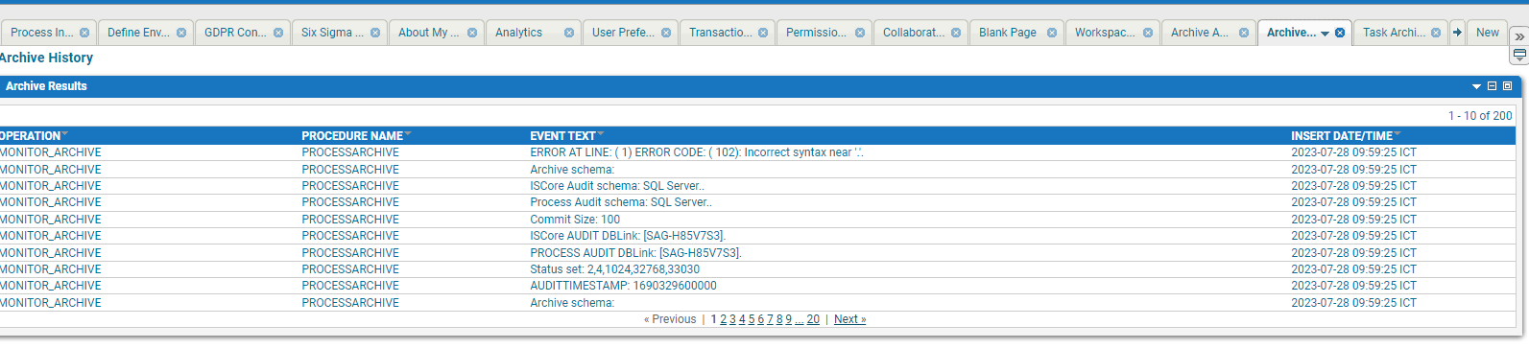Click the EVENT TEXT column header
Screen dimensions: 1529x349
pyautogui.click(x=562, y=135)
